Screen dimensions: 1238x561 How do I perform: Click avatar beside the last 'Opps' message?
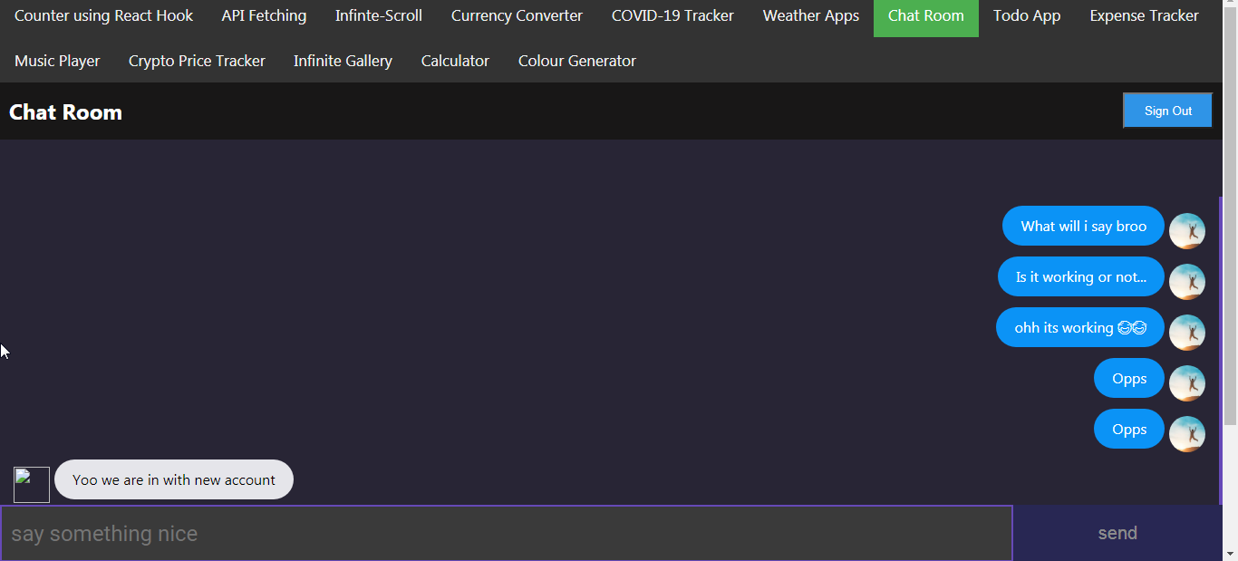coord(1187,434)
